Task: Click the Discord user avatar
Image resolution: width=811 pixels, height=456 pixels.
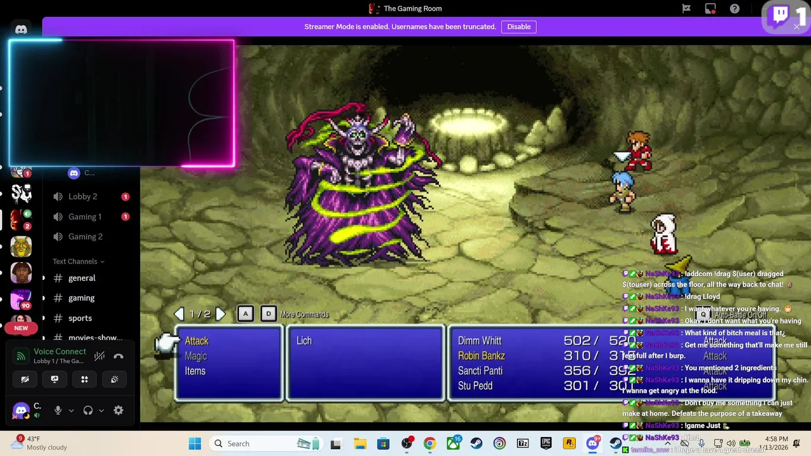Action: pos(20,410)
